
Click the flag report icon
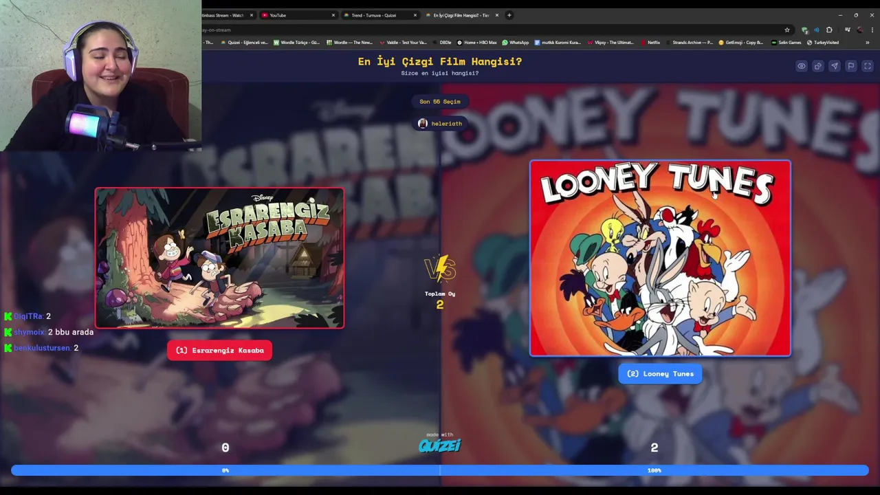pos(850,66)
